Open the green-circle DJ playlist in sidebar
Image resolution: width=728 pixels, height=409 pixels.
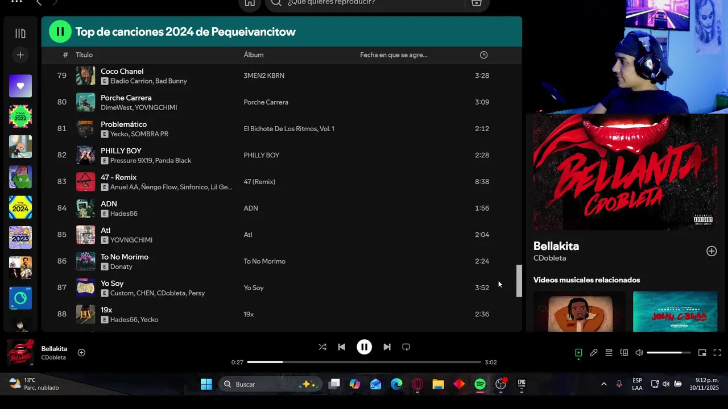point(20,298)
